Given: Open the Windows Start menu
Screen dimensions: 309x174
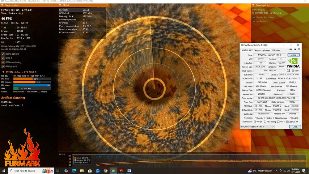Looking at the screenshot, I should click(4, 171).
